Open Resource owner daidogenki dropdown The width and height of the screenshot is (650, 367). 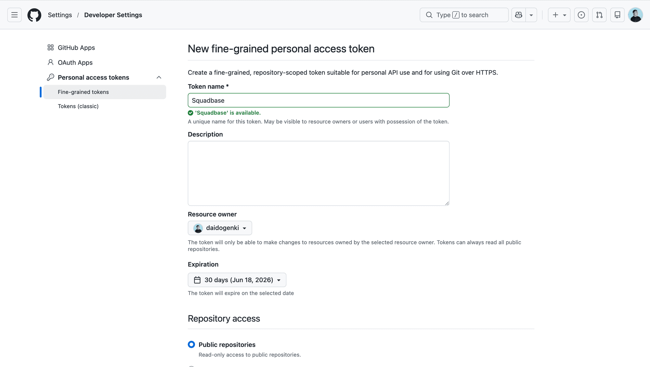[x=220, y=228]
